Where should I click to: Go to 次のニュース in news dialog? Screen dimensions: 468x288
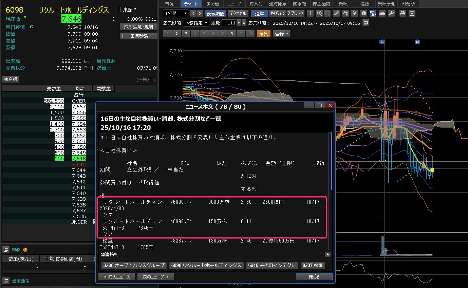155,277
